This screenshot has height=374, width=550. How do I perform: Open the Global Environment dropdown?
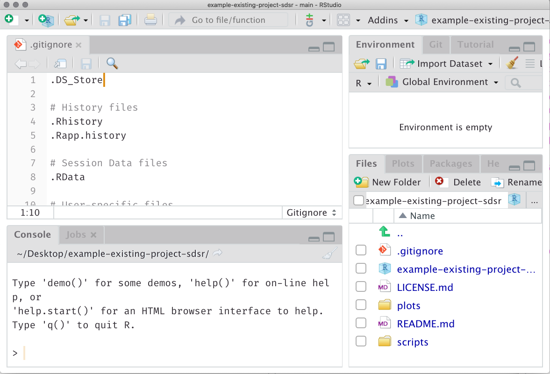[x=442, y=82]
